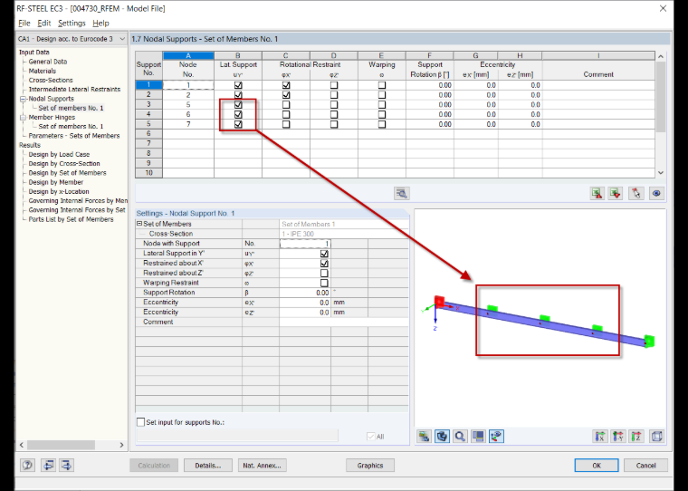Select General Data in navigator

(x=48, y=62)
